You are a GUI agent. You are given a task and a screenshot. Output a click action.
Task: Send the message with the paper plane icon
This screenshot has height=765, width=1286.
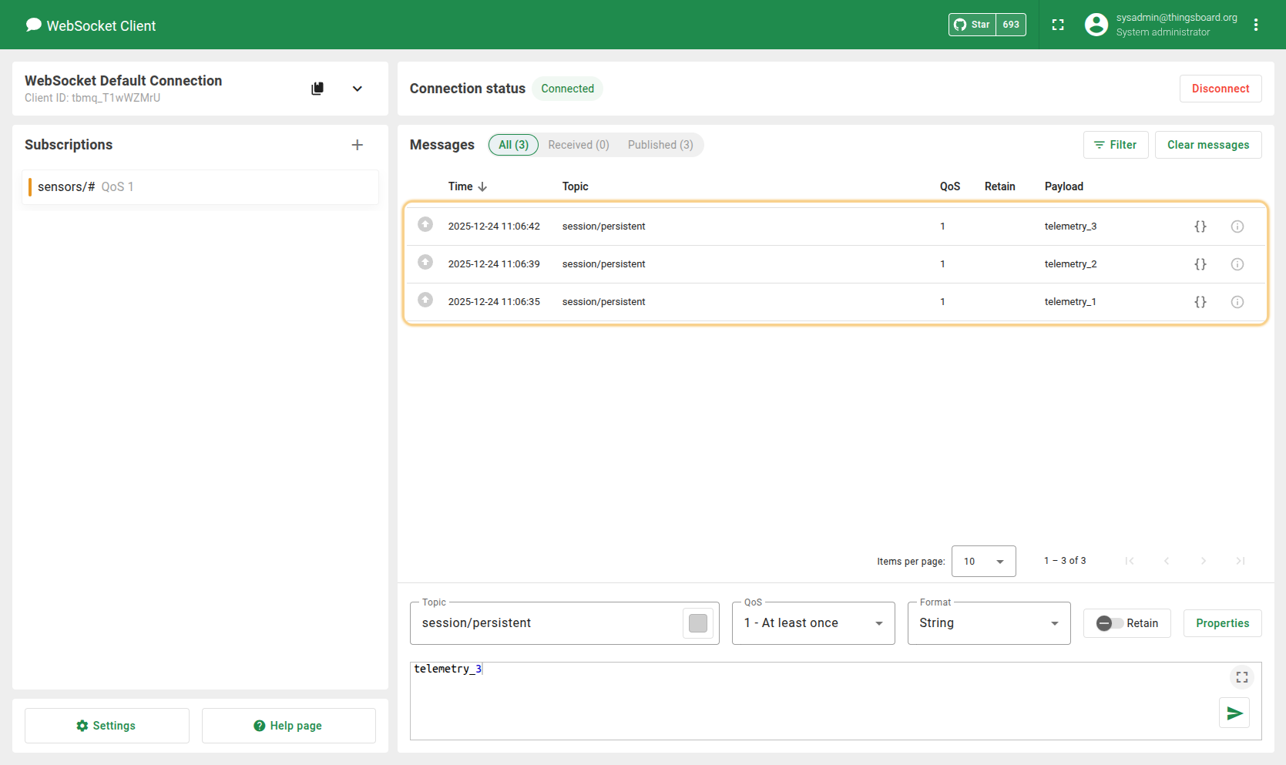pyautogui.click(x=1234, y=713)
